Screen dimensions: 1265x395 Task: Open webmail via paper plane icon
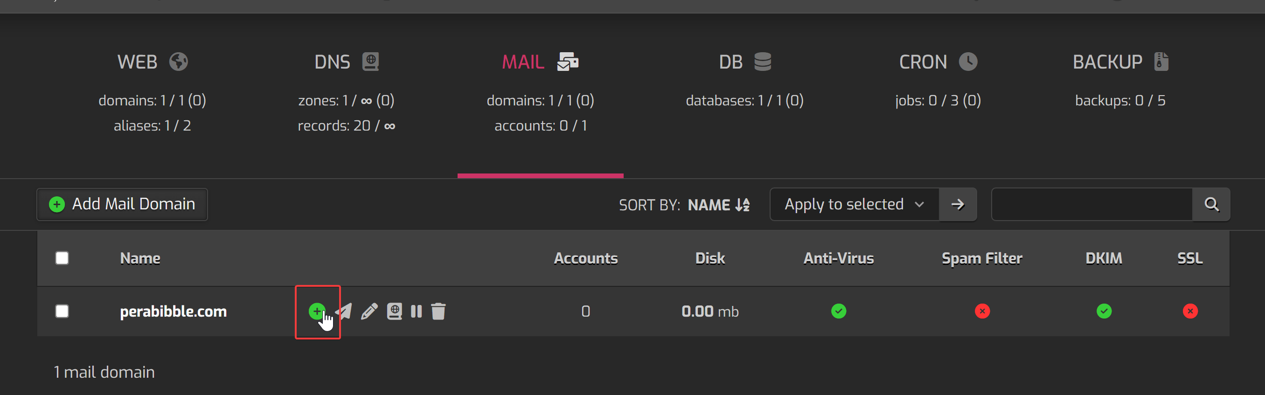[345, 311]
